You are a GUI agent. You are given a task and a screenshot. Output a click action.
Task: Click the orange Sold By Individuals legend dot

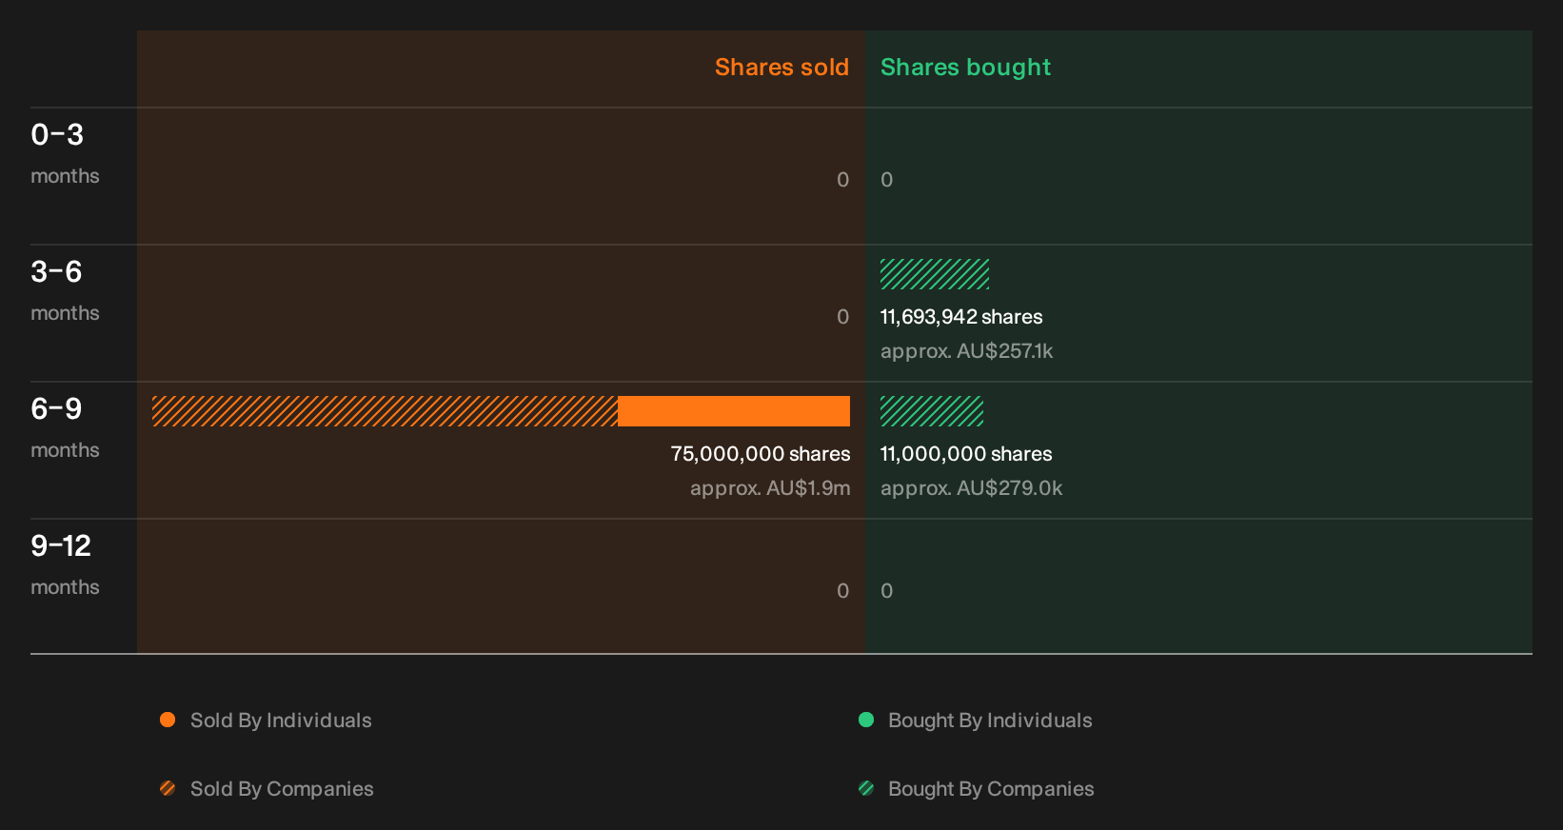(168, 720)
